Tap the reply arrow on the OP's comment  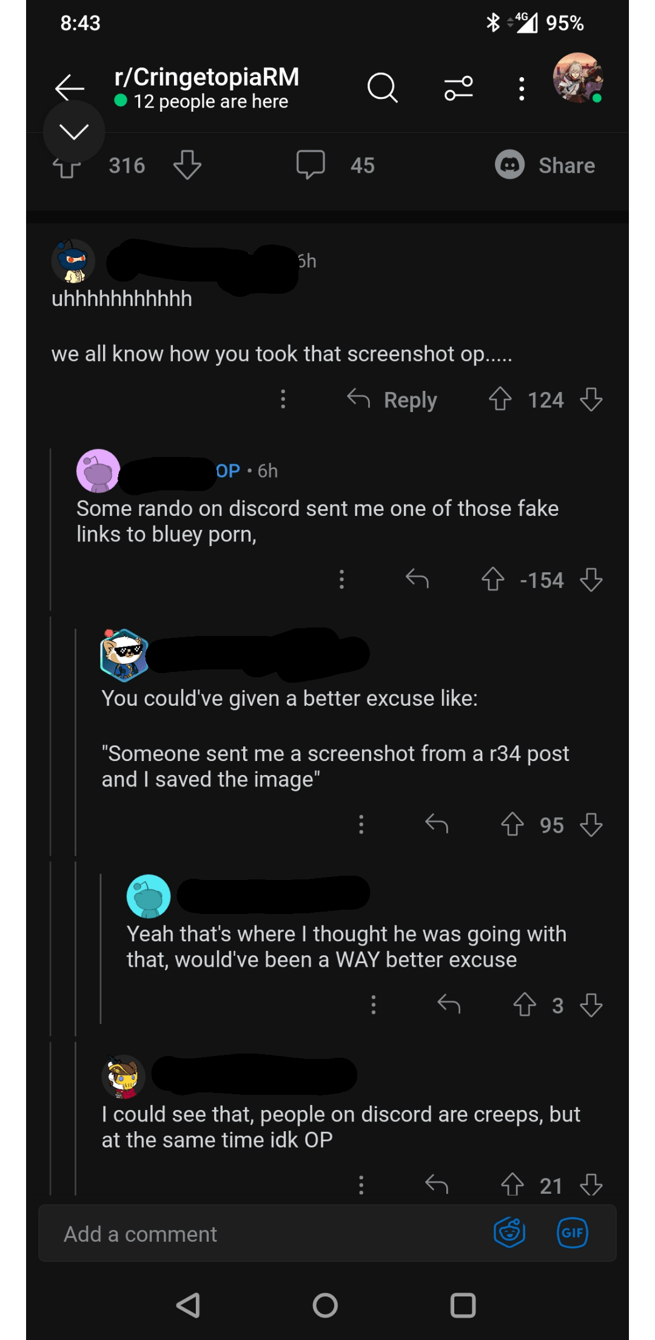tap(417, 579)
